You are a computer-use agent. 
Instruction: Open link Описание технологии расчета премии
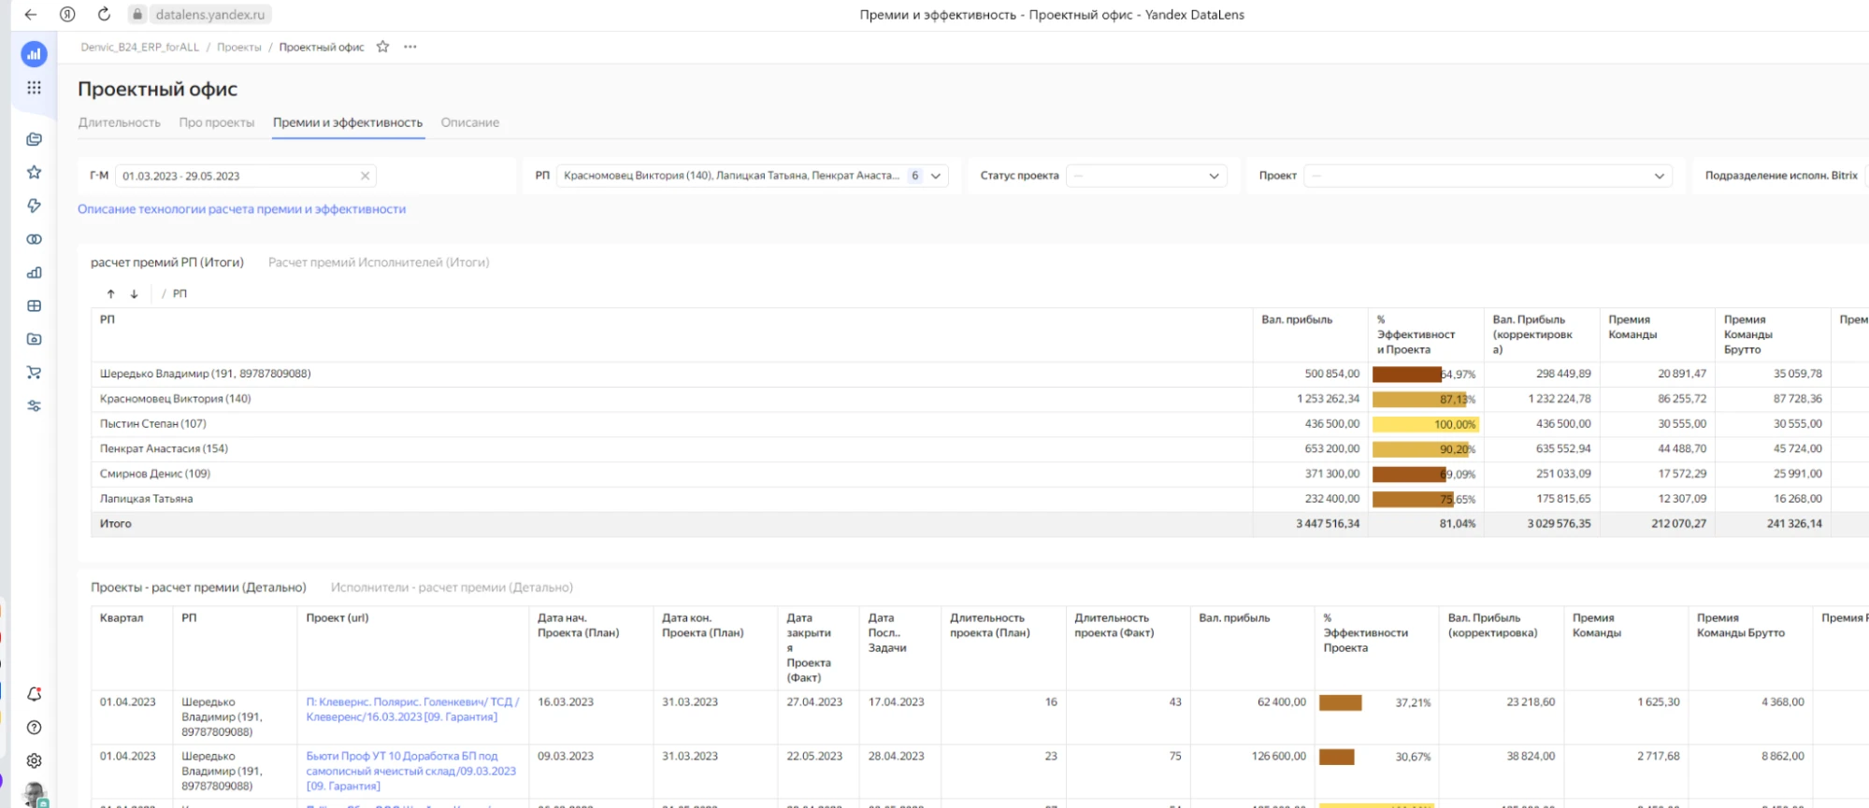point(241,209)
